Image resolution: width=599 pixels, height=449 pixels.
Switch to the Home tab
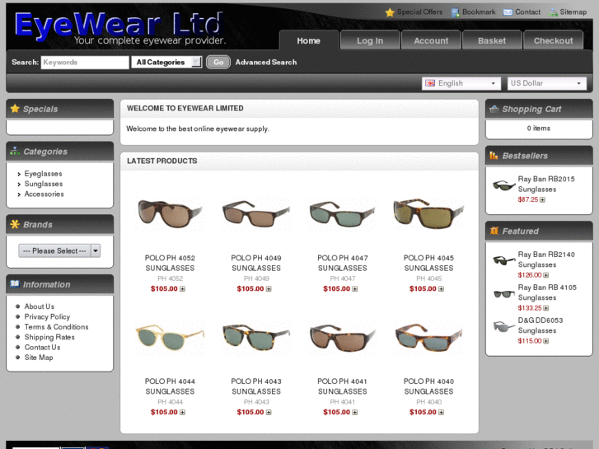309,40
